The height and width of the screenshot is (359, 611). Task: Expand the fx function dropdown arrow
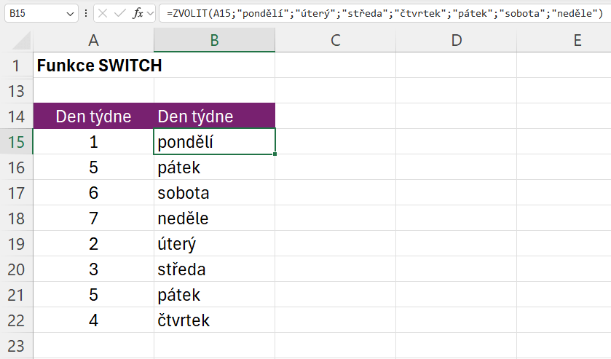coord(150,13)
